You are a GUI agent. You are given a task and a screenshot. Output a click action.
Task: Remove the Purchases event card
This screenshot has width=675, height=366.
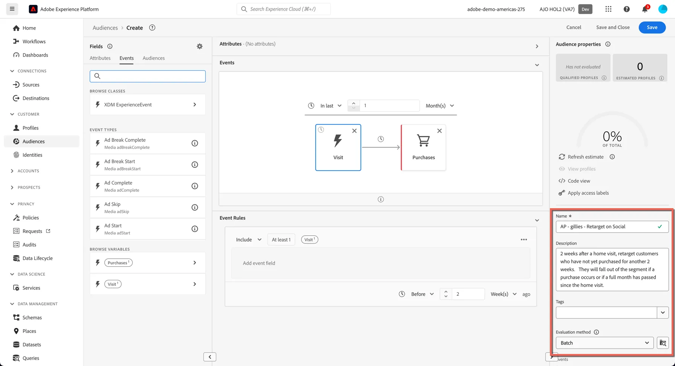pos(440,131)
